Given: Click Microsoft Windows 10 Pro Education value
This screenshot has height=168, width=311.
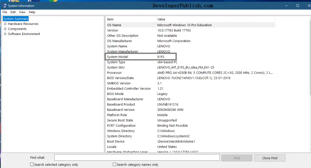Looking at the screenshot, I should click(x=184, y=25).
